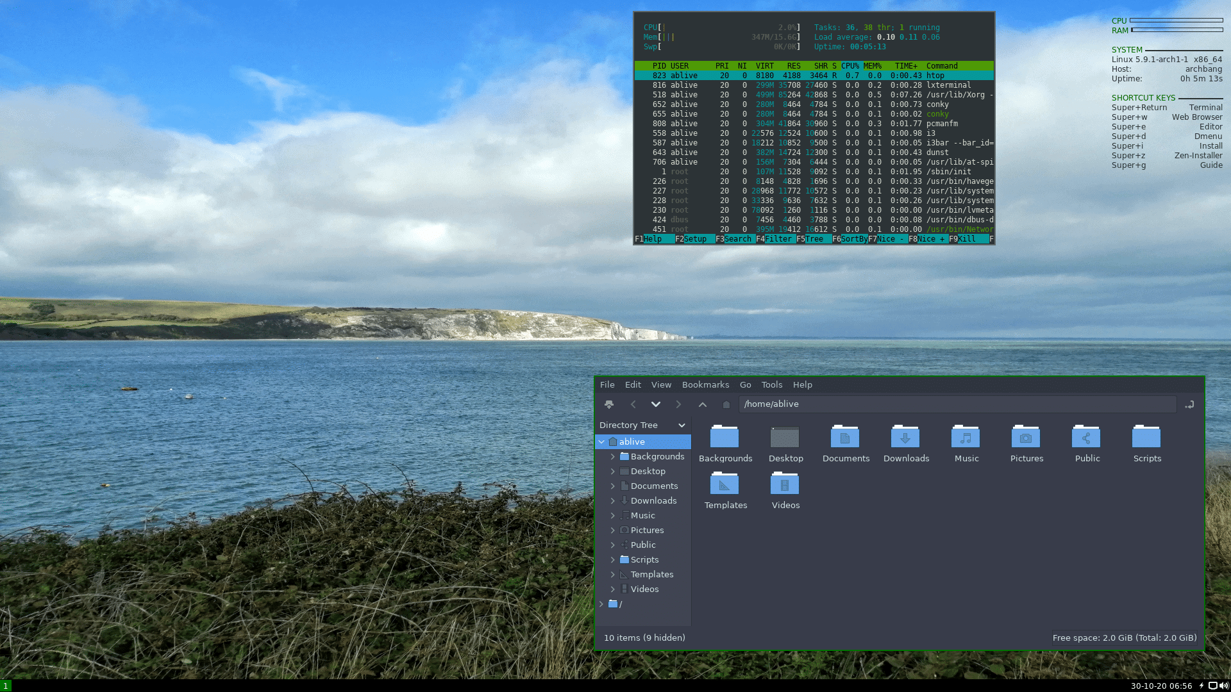
Task: Click F9 Kill in htop footer
Action: point(969,239)
